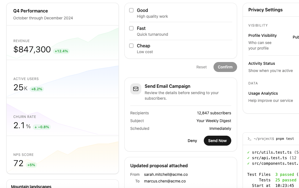
Task: Click the 'pnpm test' command text
Action: point(285,139)
